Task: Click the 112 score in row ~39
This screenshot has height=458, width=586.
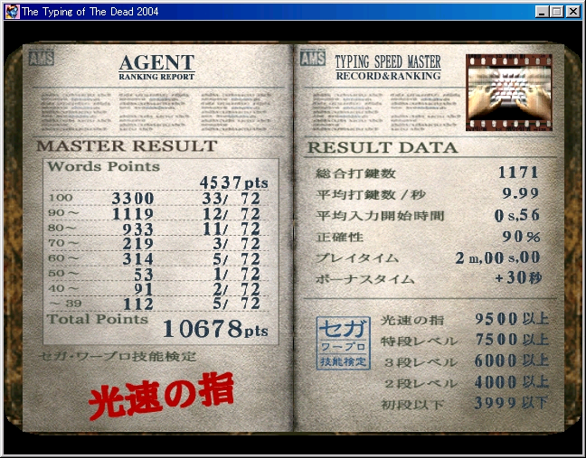Action: click(137, 304)
